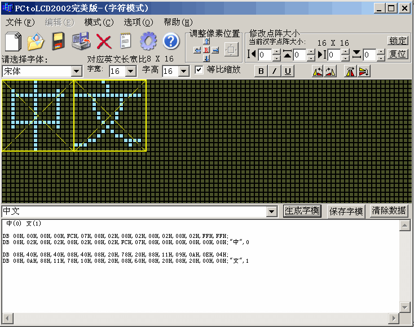Click the red X delete icon
The image size is (414, 327).
click(x=104, y=41)
